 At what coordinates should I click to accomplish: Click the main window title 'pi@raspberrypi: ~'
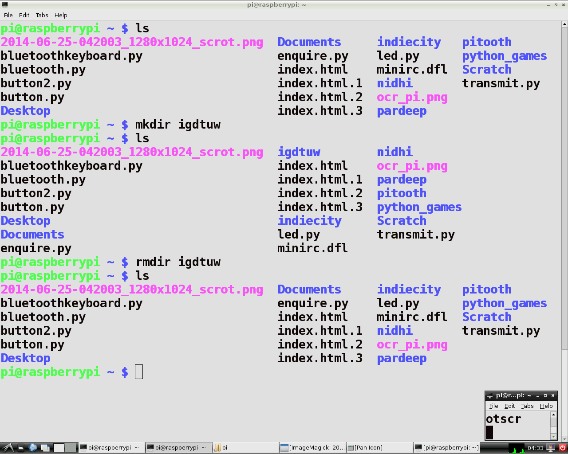[276, 5]
